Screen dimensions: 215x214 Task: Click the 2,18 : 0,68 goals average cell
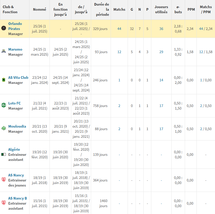pos(178,29)
